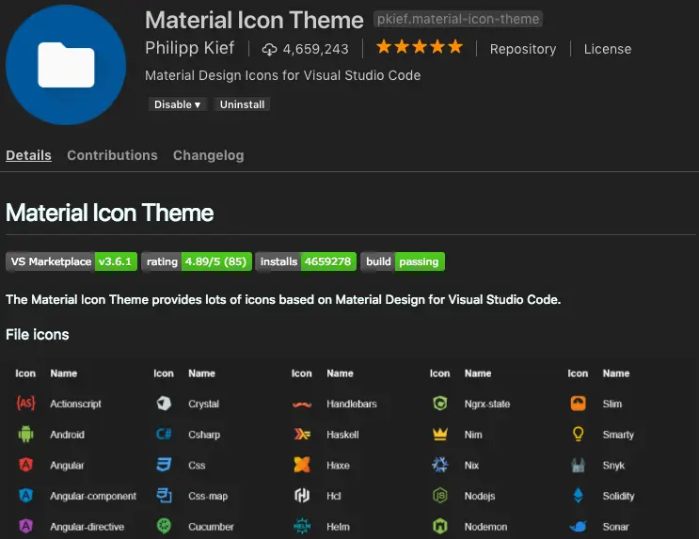Image resolution: width=699 pixels, height=539 pixels.
Task: Click the Nix snowflake icon
Action: click(440, 465)
